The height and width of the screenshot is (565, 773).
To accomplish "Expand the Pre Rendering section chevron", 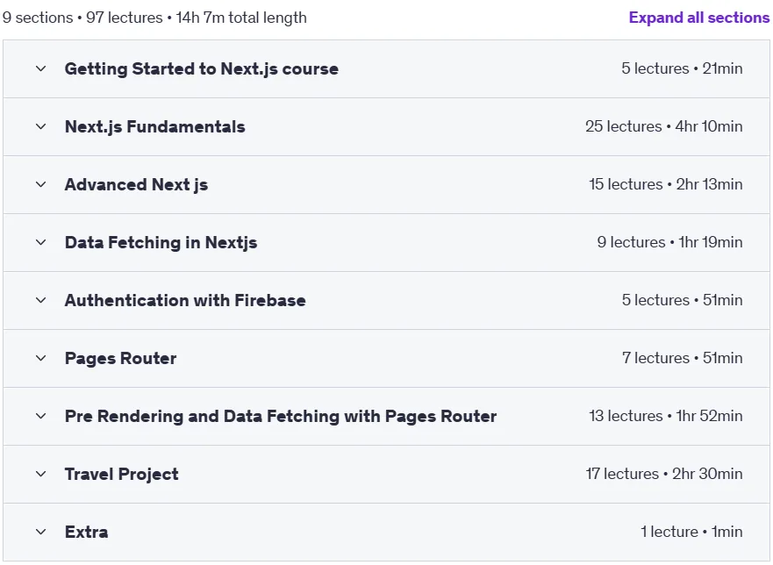I will [x=41, y=416].
